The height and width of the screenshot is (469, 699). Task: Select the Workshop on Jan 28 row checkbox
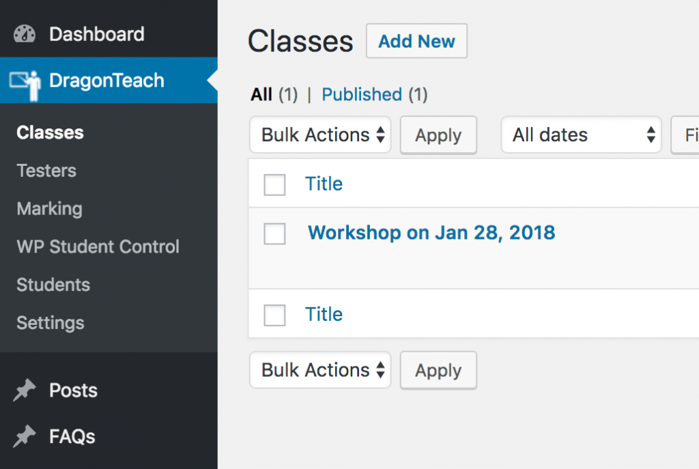click(274, 233)
